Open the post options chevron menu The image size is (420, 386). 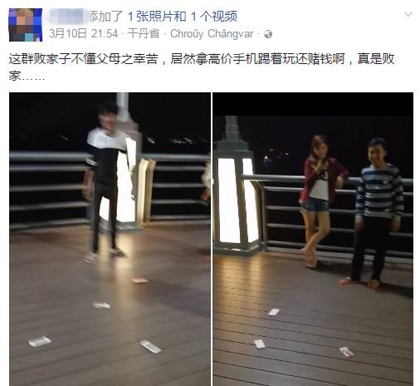tap(408, 14)
